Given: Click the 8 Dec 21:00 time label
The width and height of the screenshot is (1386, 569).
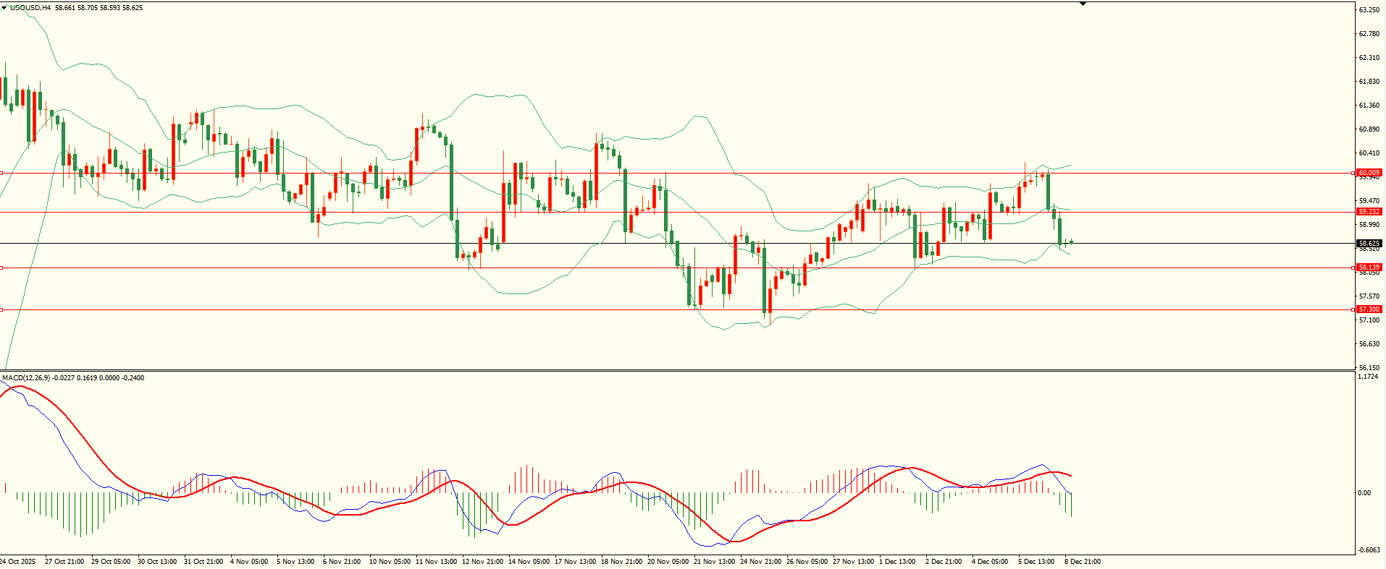Looking at the screenshot, I should (1082, 562).
